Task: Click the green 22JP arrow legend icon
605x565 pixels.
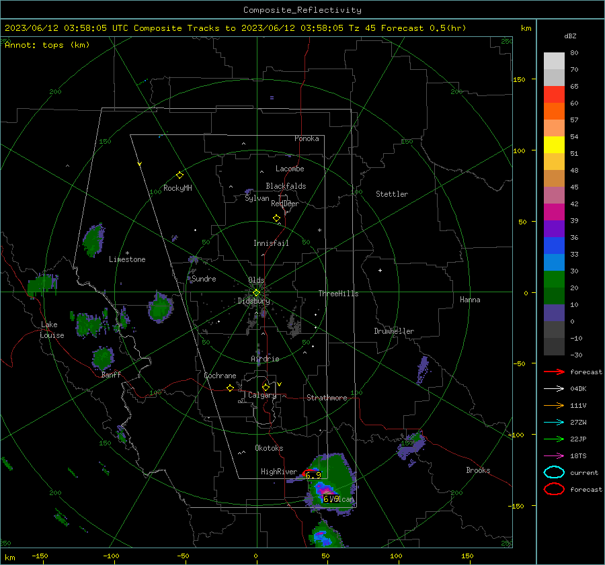Action: (554, 439)
